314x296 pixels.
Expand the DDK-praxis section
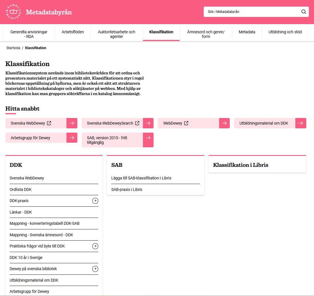(95, 201)
